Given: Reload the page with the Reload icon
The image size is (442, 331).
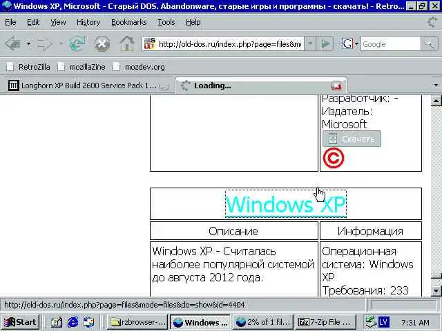Looking at the screenshot, I should [x=77, y=44].
